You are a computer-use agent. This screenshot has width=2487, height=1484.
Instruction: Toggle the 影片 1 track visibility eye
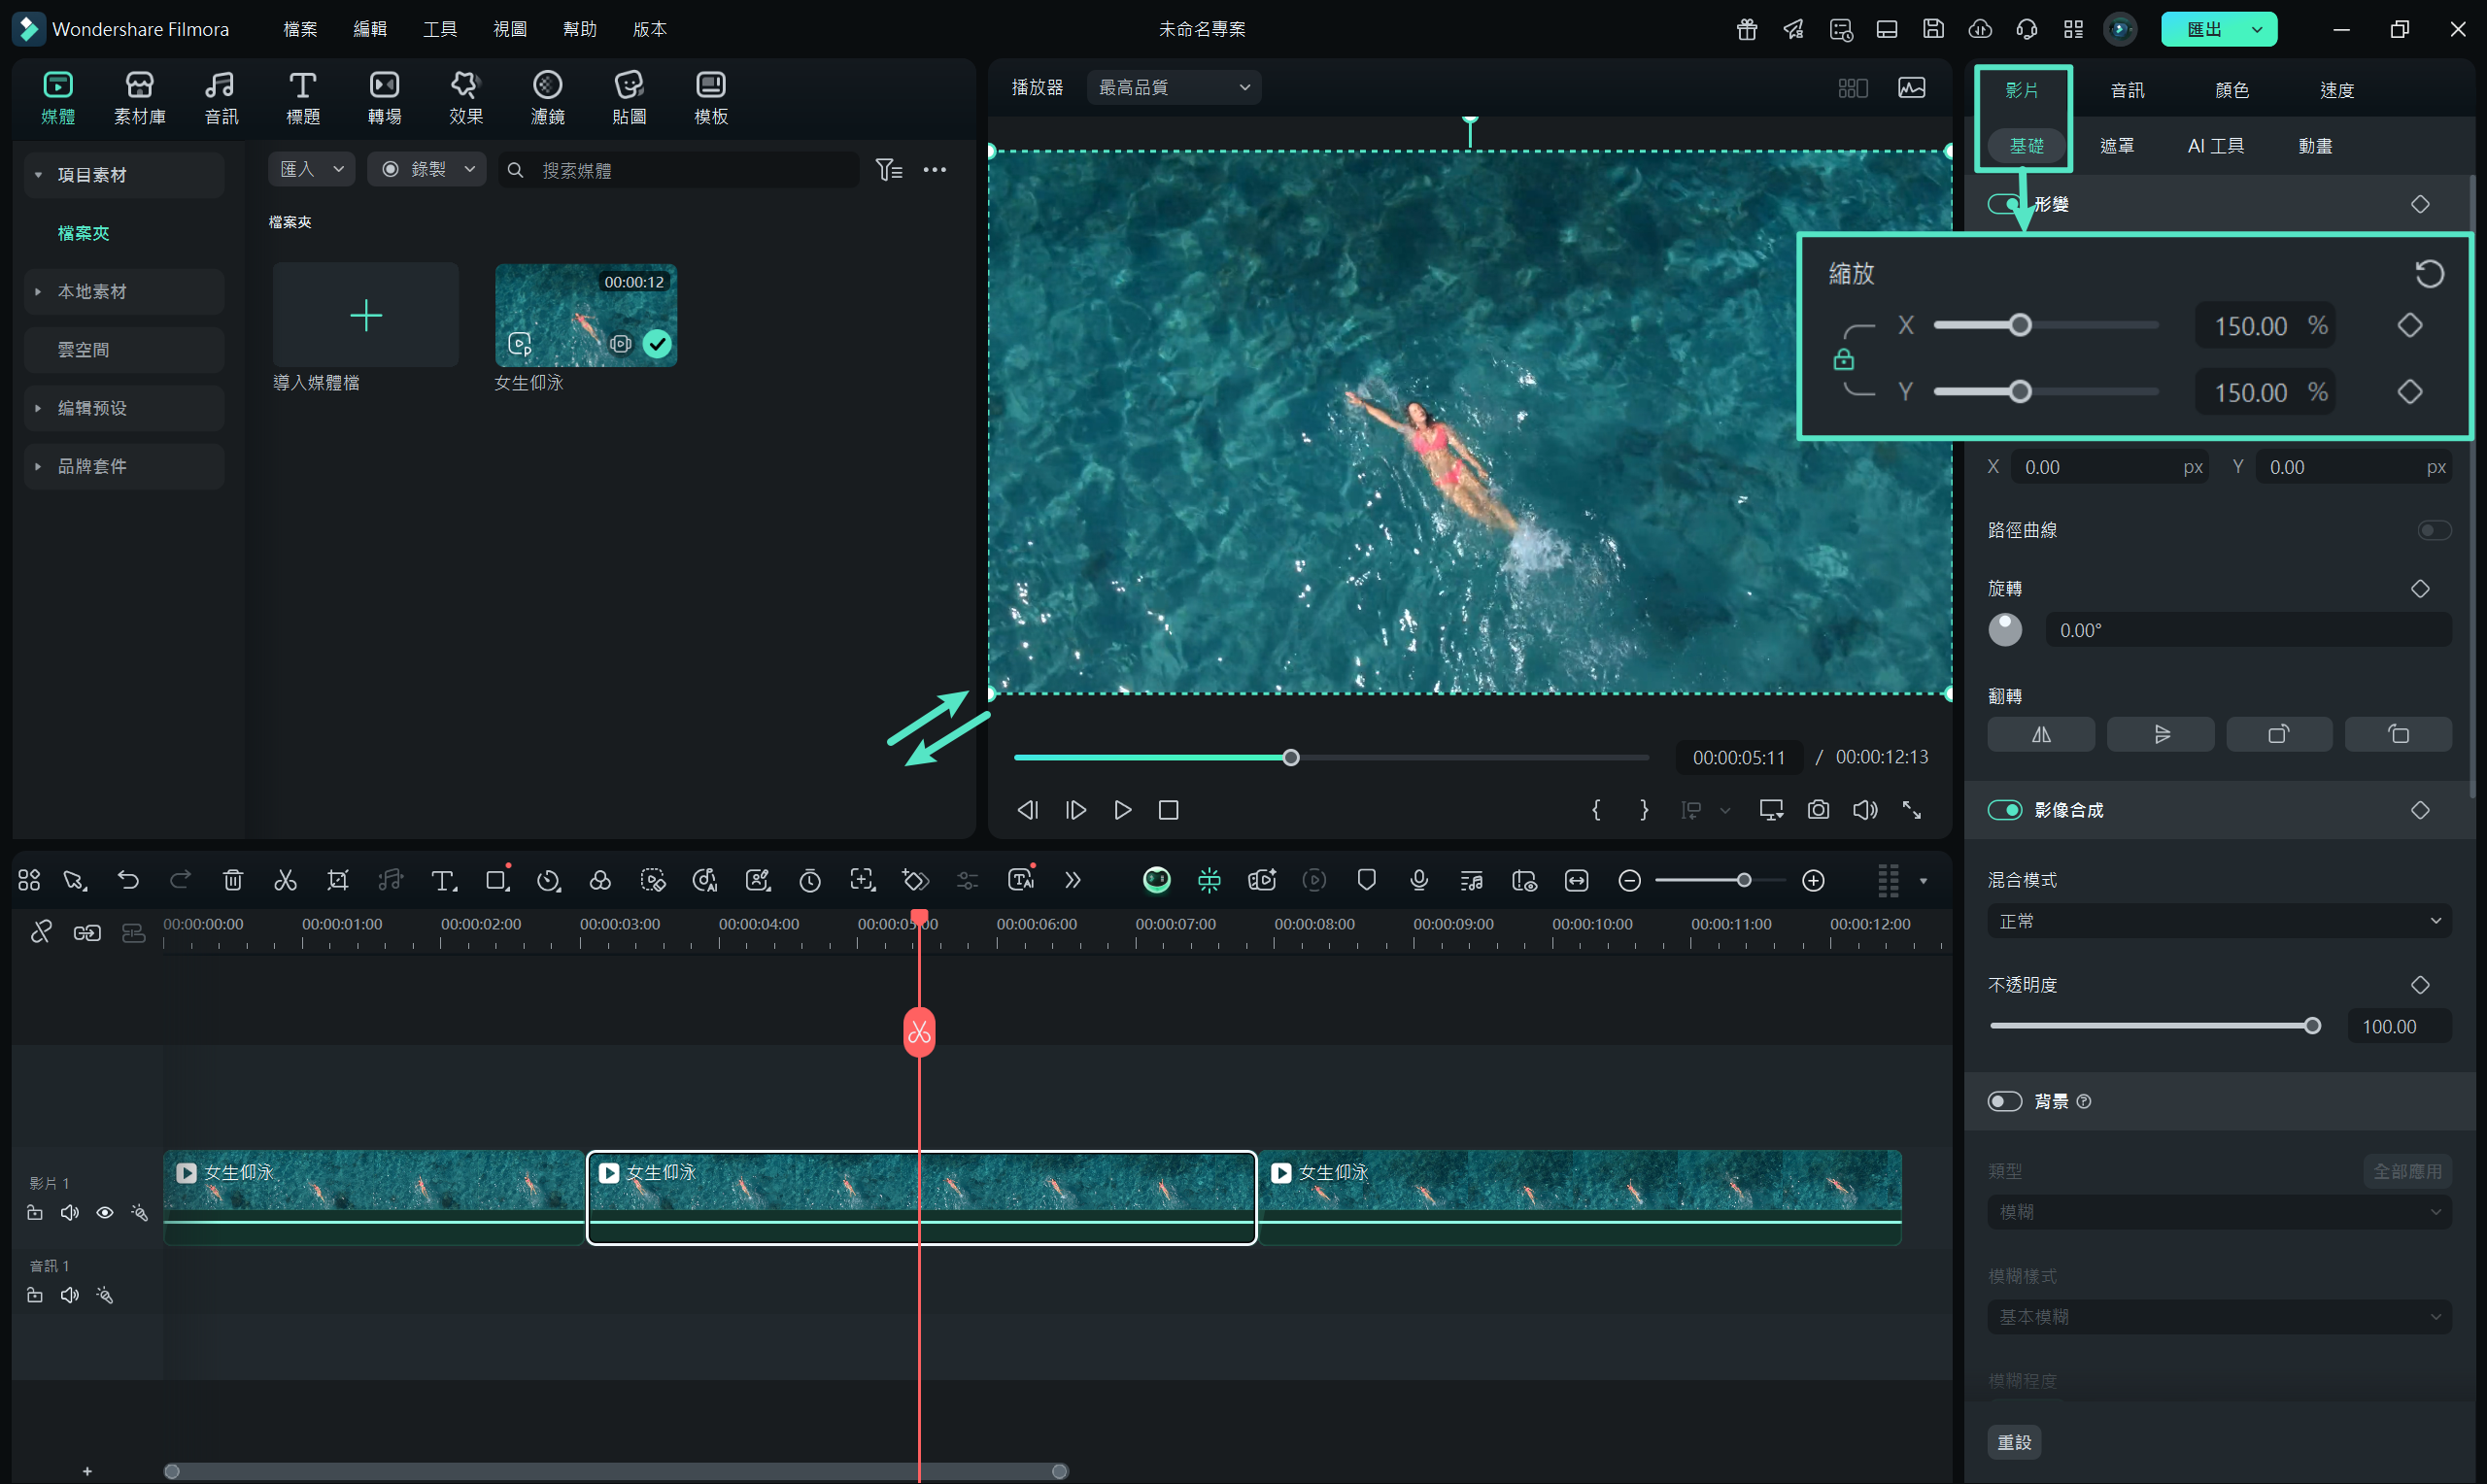[x=104, y=1213]
